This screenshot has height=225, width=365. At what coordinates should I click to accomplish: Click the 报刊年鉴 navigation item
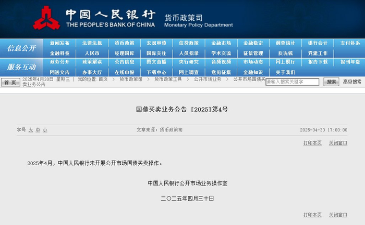[x=350, y=62]
